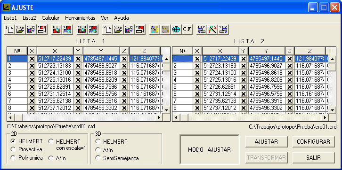
Task: Open the Calcular menu
Action: click(50, 18)
